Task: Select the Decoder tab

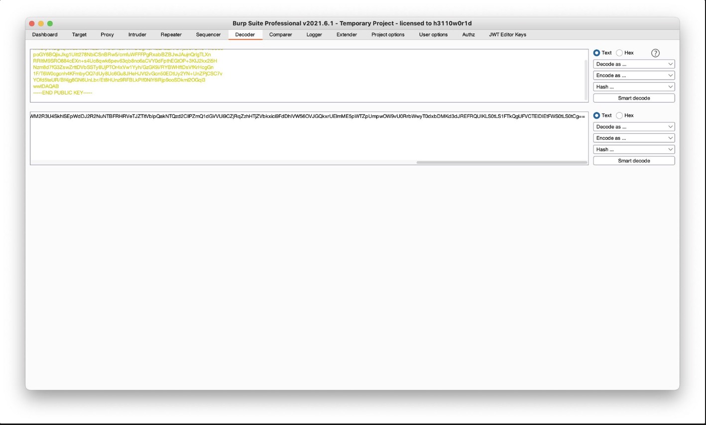Action: [x=245, y=35]
